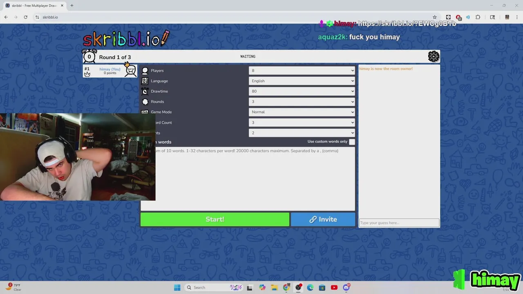Screen dimensions: 523x294
Task: Click the custom words text area
Action: point(255,178)
